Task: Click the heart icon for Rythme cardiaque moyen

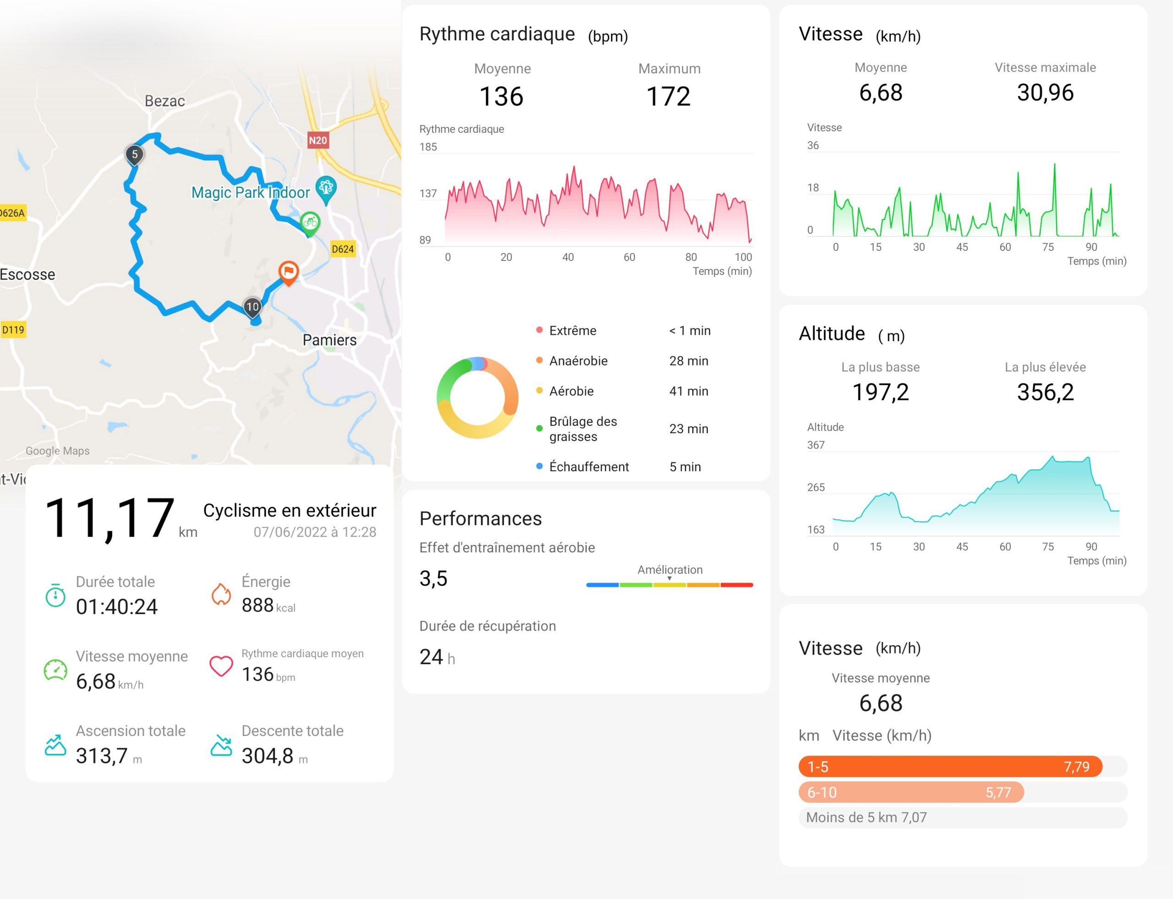Action: click(x=221, y=667)
